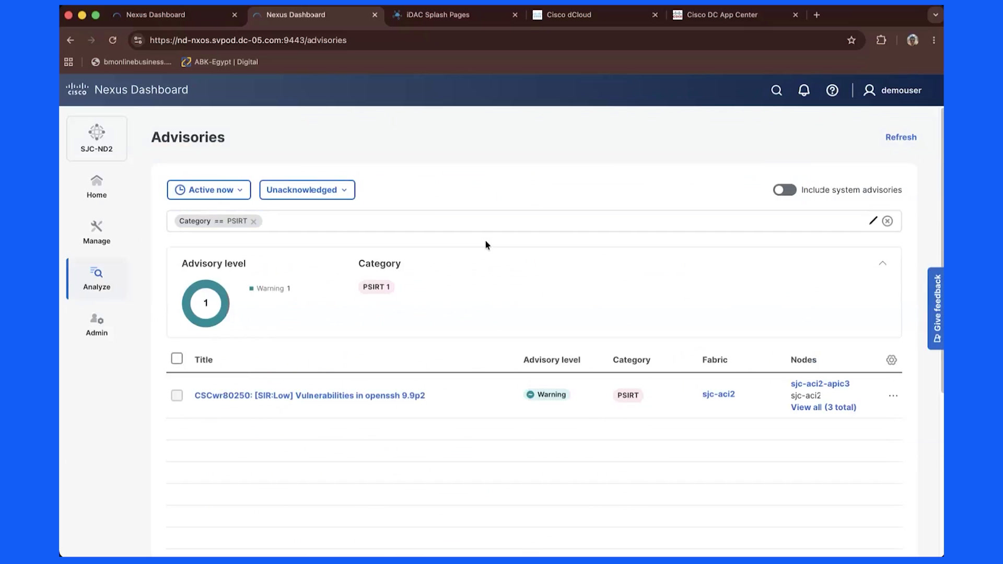Click the PSIRT 1 category badge
The width and height of the screenshot is (1003, 564).
click(376, 287)
